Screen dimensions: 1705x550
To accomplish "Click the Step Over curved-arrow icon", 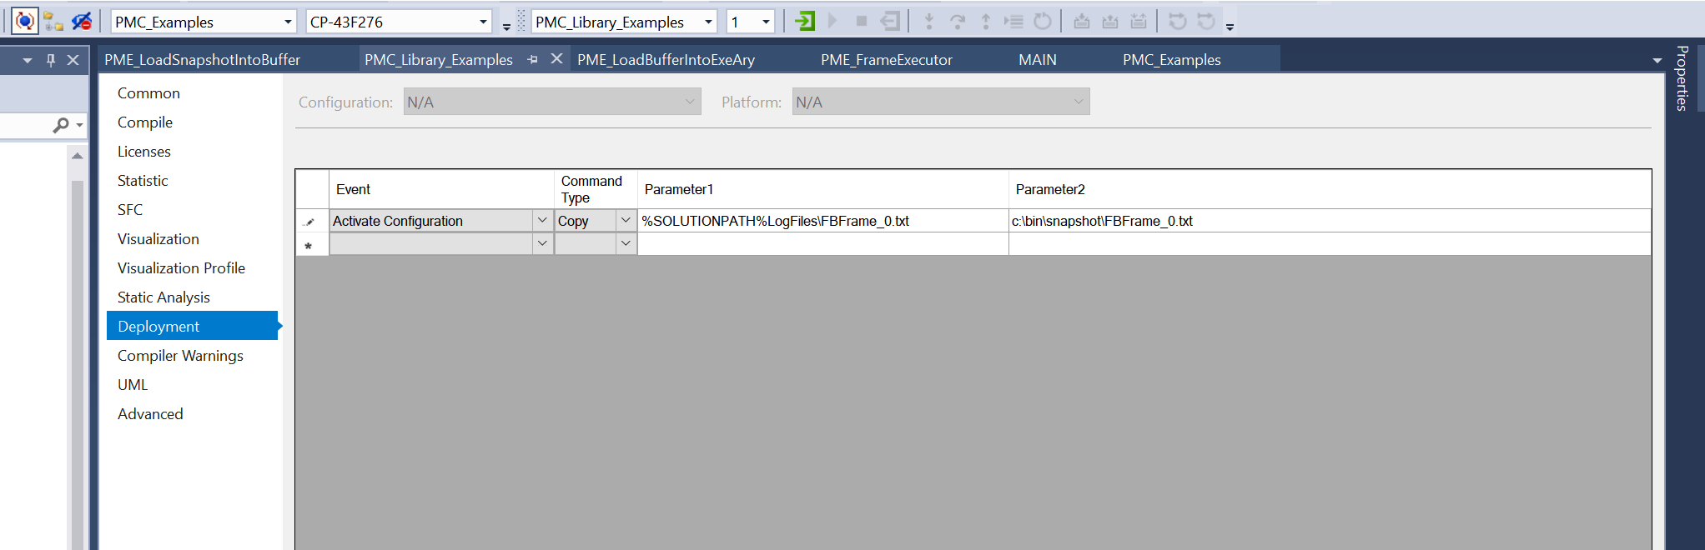I will [957, 21].
